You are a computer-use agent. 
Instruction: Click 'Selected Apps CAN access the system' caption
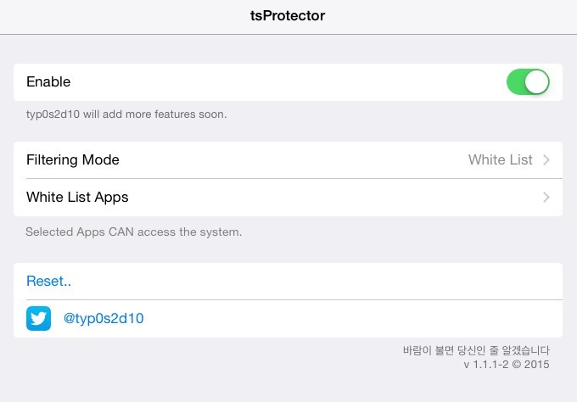pos(133,232)
